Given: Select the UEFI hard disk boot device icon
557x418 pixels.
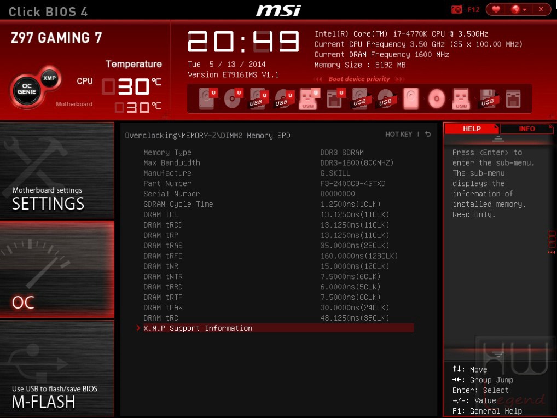Looking at the screenshot, I should (207, 98).
